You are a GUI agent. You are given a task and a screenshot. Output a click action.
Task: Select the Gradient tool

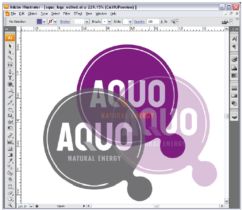[x=10, y=155]
